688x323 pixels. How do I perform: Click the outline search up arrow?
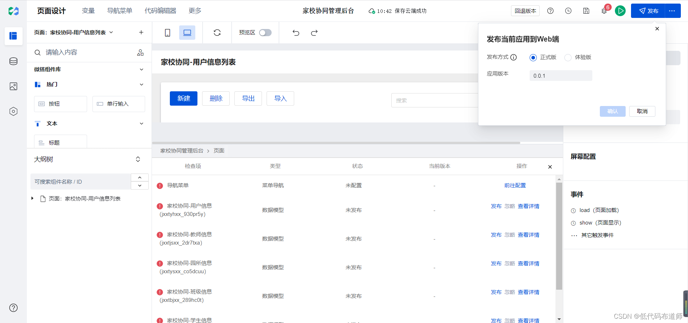[x=140, y=177]
